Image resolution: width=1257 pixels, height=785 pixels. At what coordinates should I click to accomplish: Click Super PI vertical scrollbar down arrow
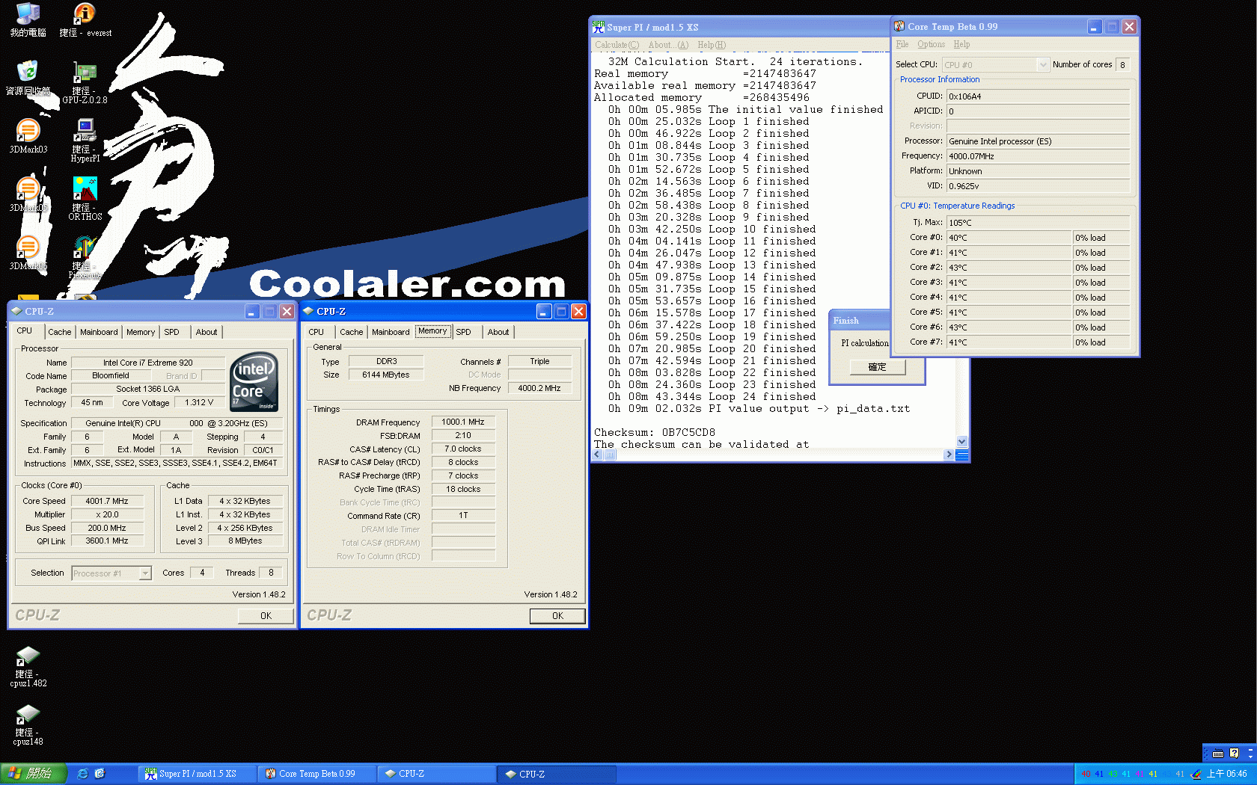(x=962, y=442)
